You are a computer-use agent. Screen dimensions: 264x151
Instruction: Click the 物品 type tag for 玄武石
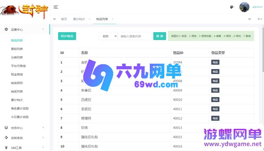tap(215, 109)
